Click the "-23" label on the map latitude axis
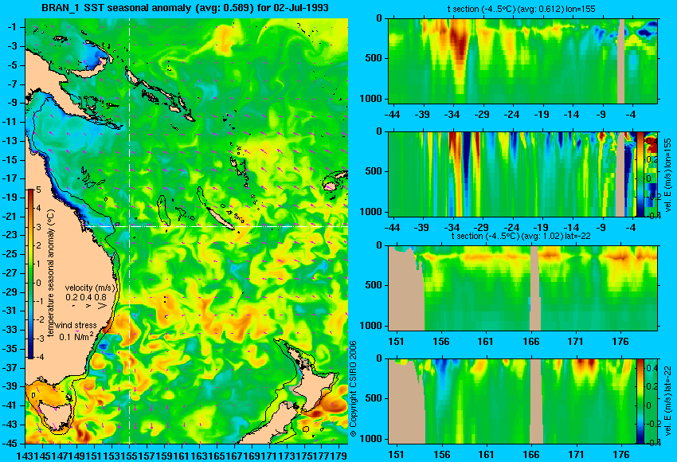 10,235
